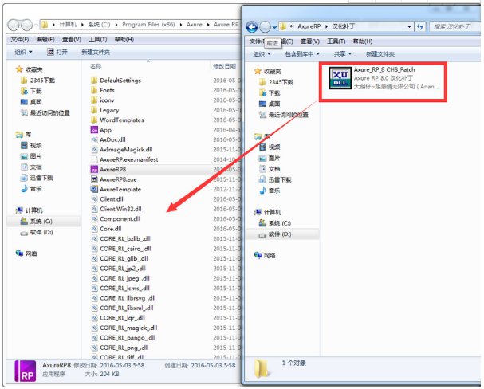Select 音乐 library in left window sidebar
484x389 pixels.
[31, 188]
